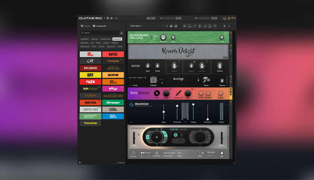Screen dimensions: 314x180
Task: Select the Amplifiers category filter
Action: pyautogui.click(x=85, y=39)
